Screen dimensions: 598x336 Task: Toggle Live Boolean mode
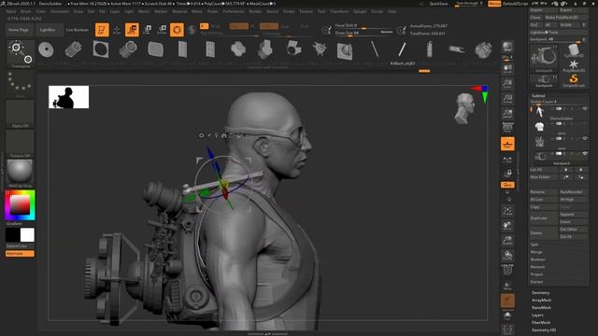tap(77, 30)
